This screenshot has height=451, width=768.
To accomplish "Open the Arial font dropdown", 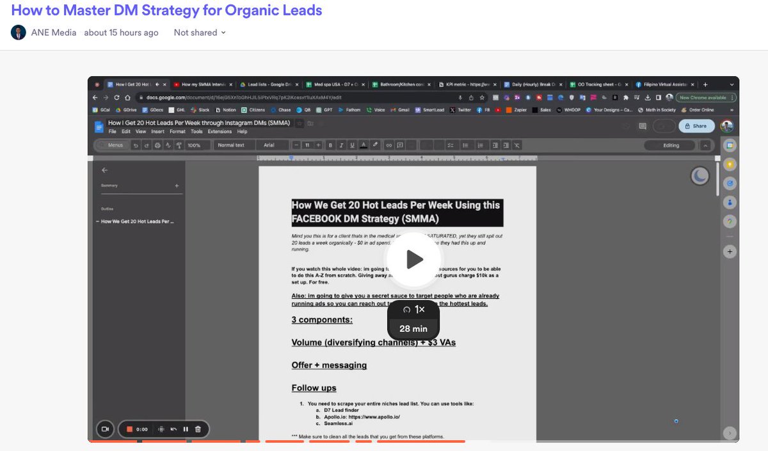I will [x=271, y=145].
